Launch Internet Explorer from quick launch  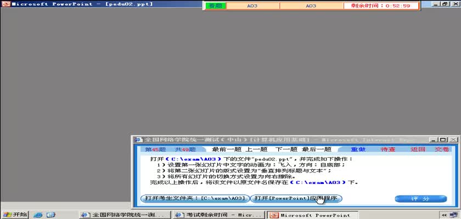(x=38, y=215)
